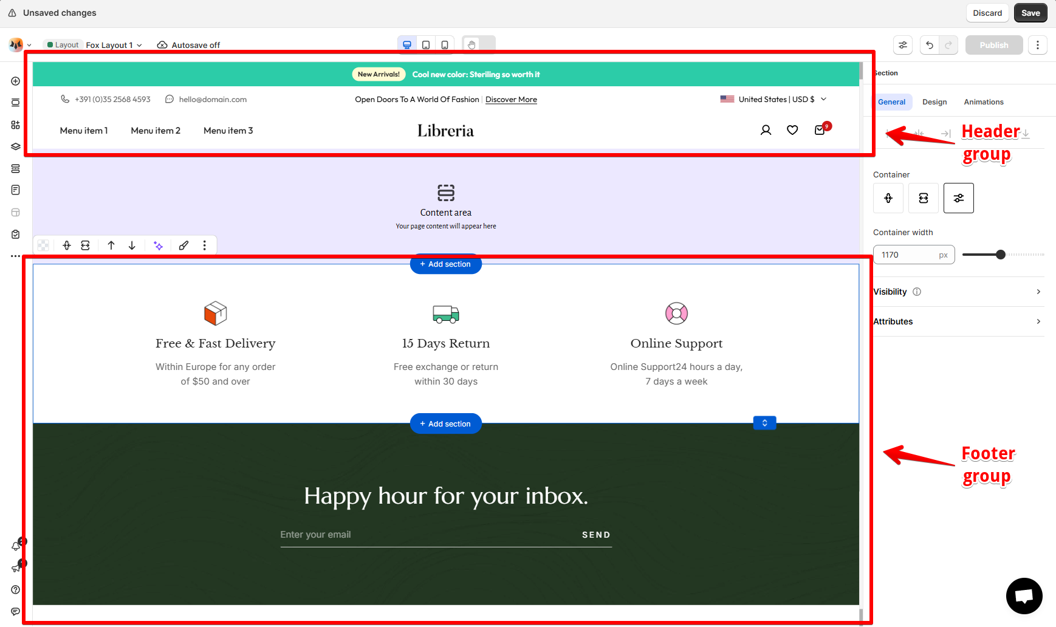Click the account user icon in store header
The height and width of the screenshot is (627, 1056).
pos(766,130)
